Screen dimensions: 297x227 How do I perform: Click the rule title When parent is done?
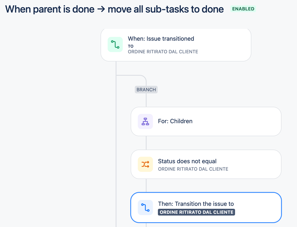point(114,9)
